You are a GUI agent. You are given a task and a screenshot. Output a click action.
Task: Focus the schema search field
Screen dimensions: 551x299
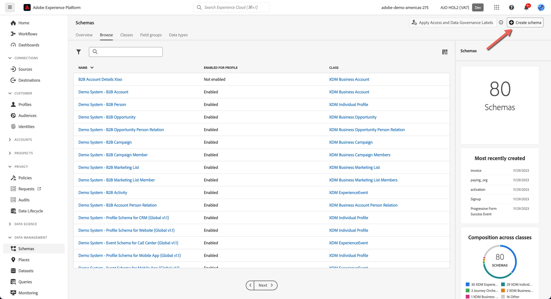coord(126,52)
